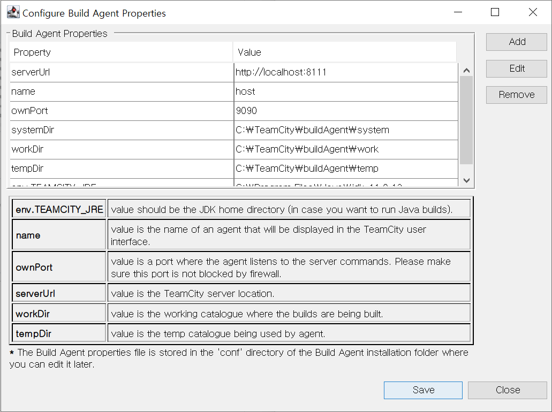This screenshot has height=412, width=552.
Task: Click the Close button at bottom
Action: [x=507, y=390]
